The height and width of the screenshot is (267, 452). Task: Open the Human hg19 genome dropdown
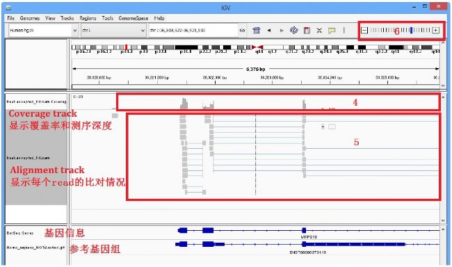pyautogui.click(x=43, y=31)
